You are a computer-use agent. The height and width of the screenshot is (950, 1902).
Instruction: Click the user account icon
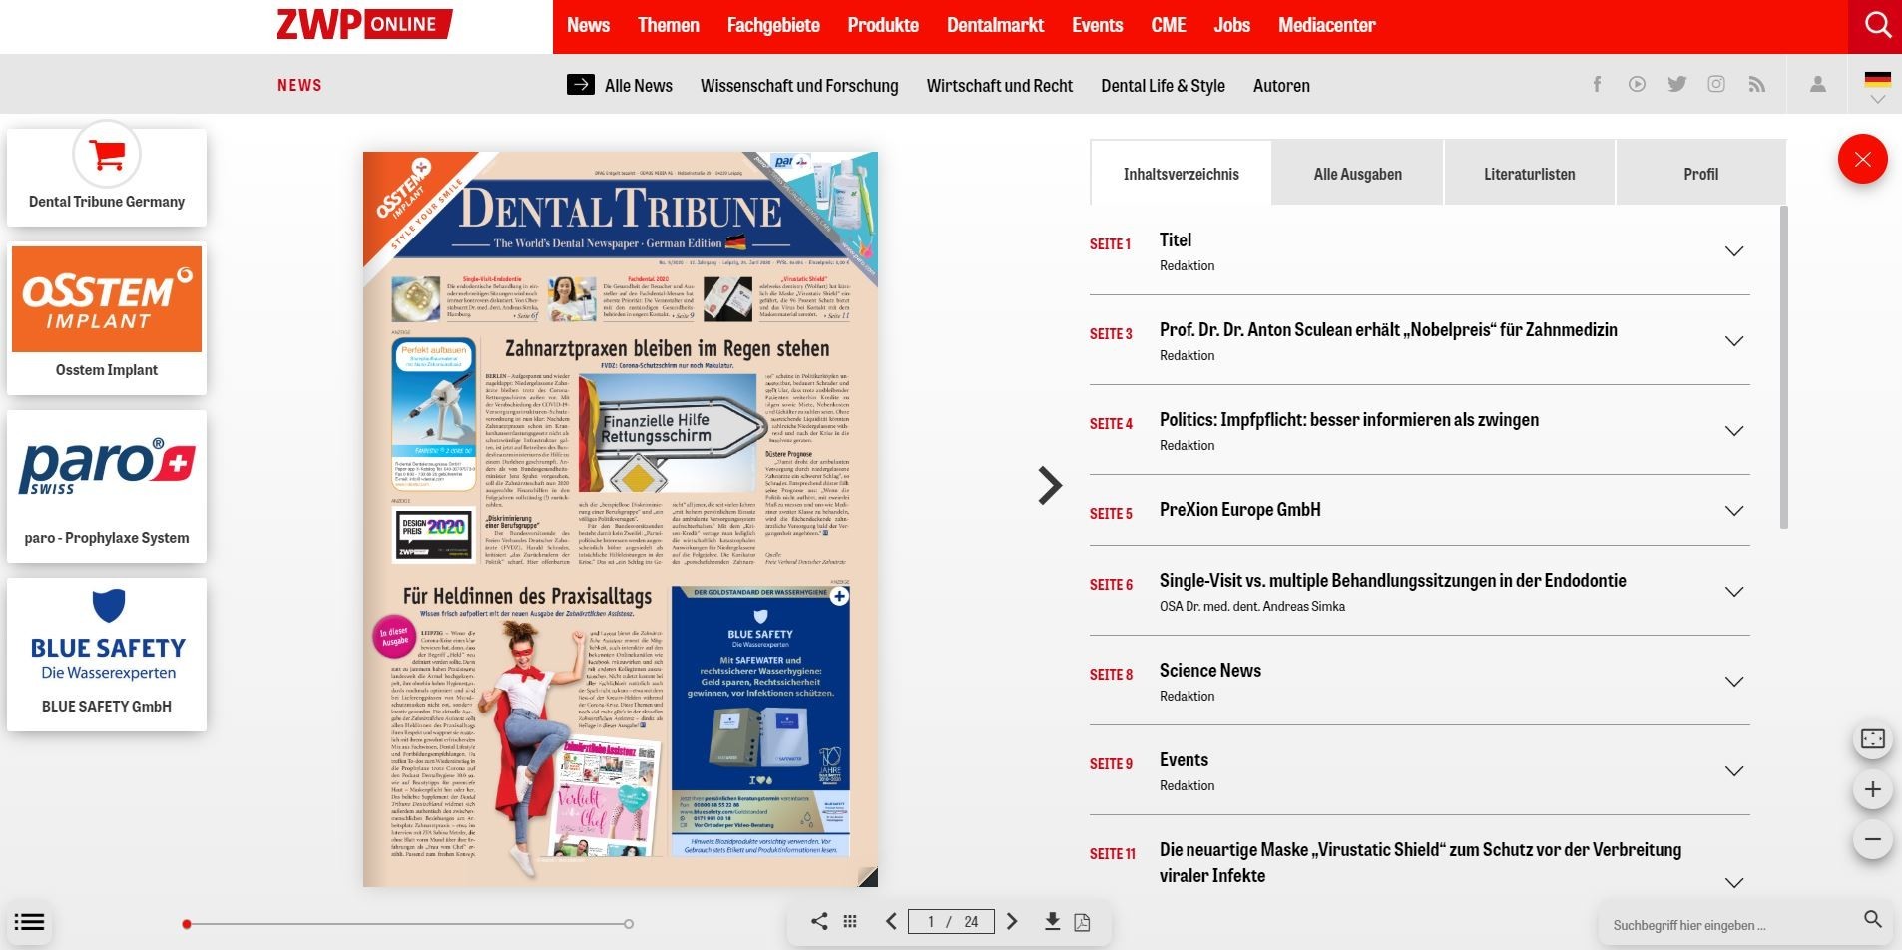(1818, 84)
